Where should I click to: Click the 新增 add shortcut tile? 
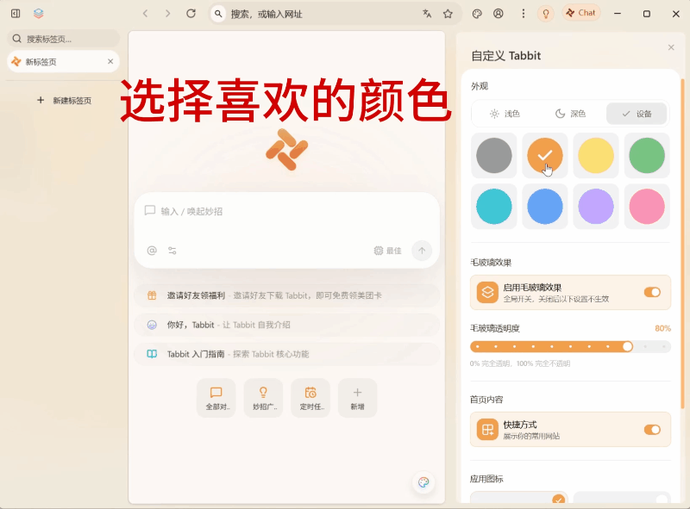pos(357,398)
